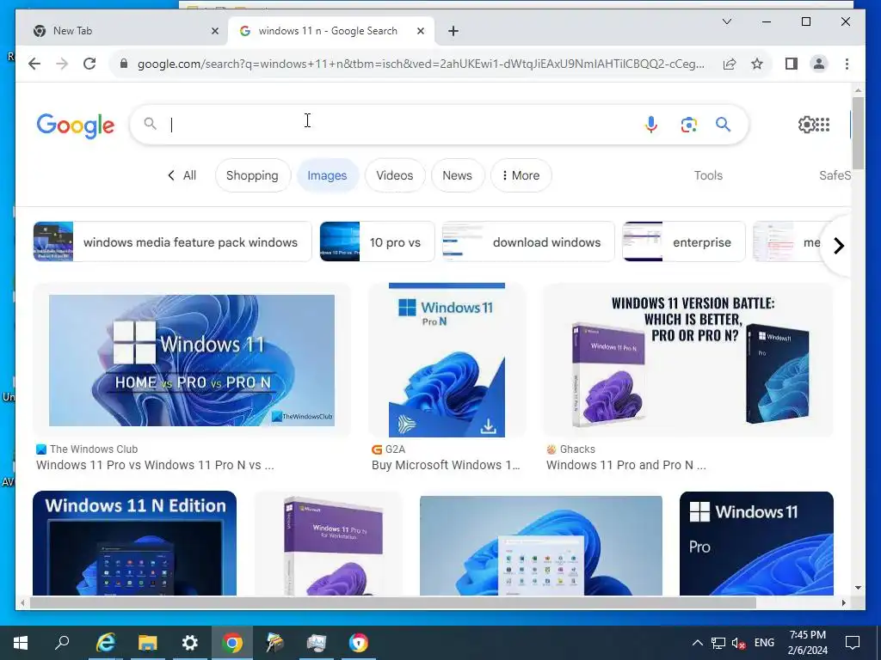Select Chrome icon in taskbar
This screenshot has height=660, width=881.
[232, 643]
